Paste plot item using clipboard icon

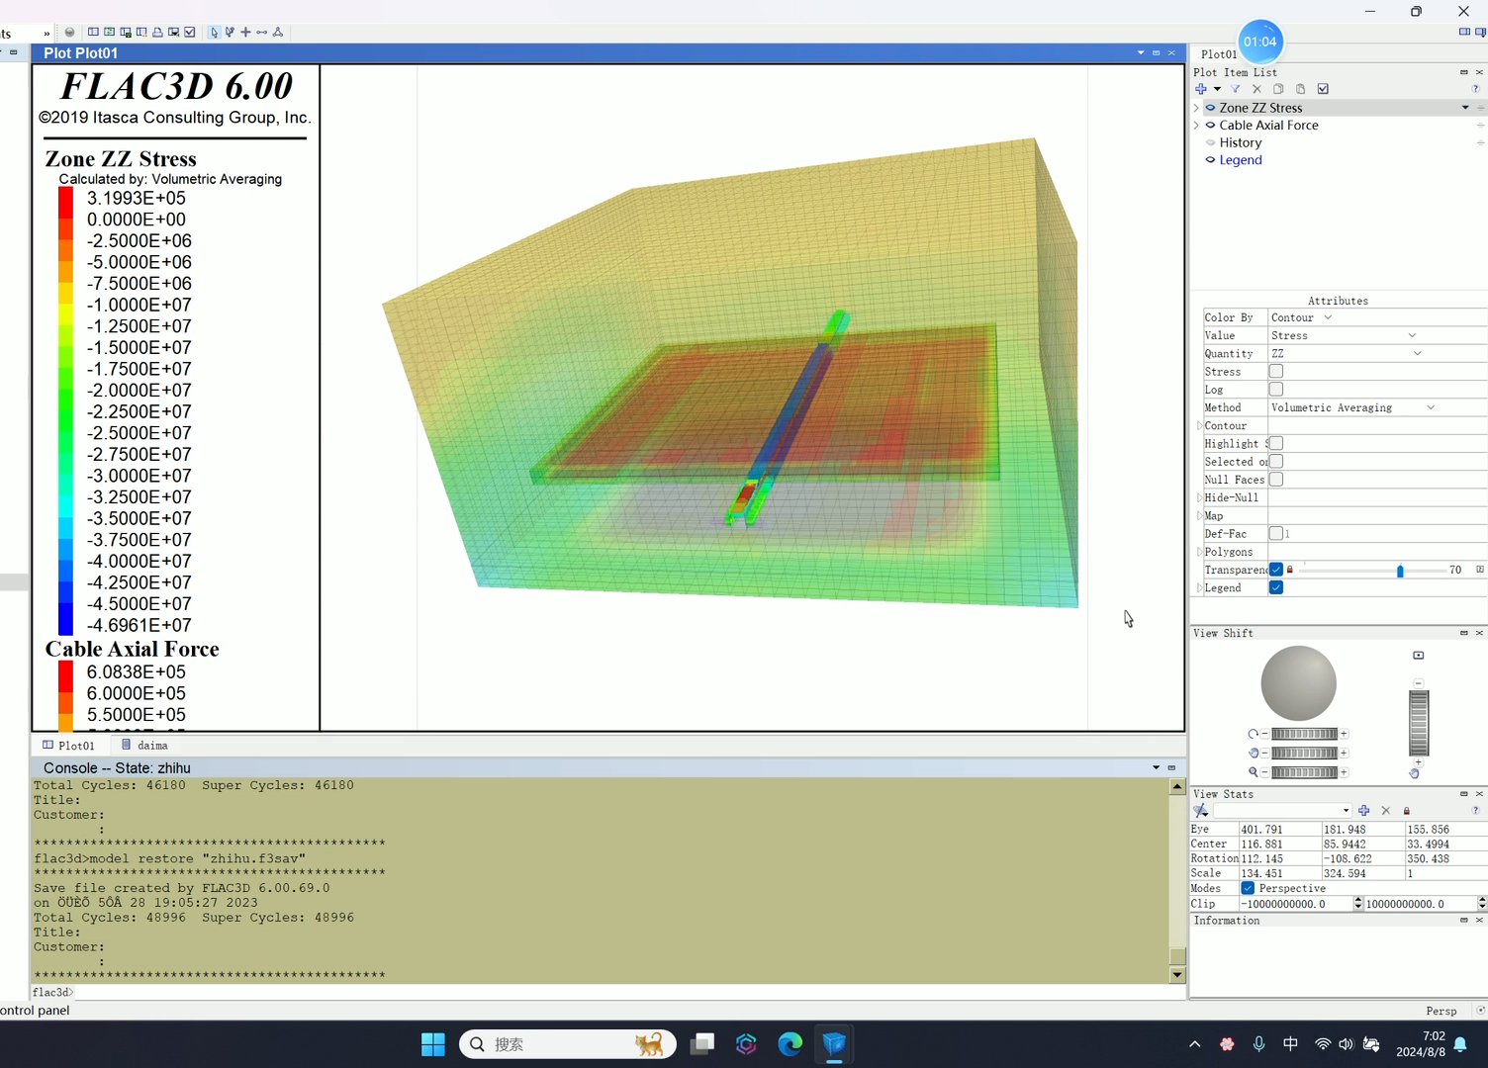(1300, 89)
